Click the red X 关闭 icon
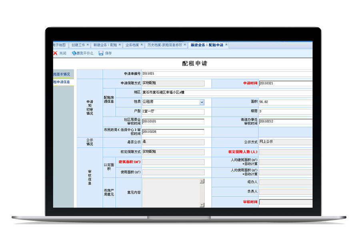 (55, 53)
